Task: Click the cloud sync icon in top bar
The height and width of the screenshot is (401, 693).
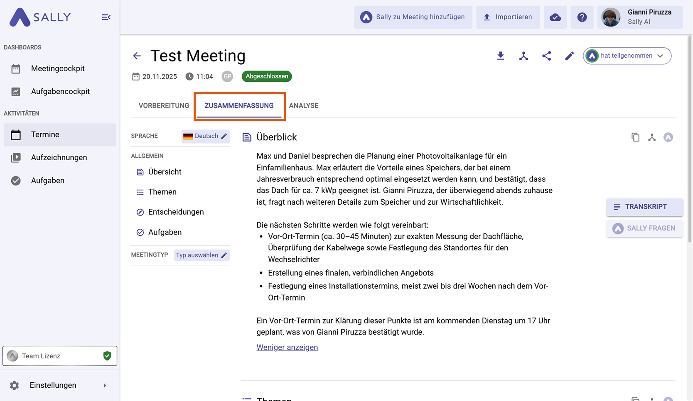Action: 555,17
